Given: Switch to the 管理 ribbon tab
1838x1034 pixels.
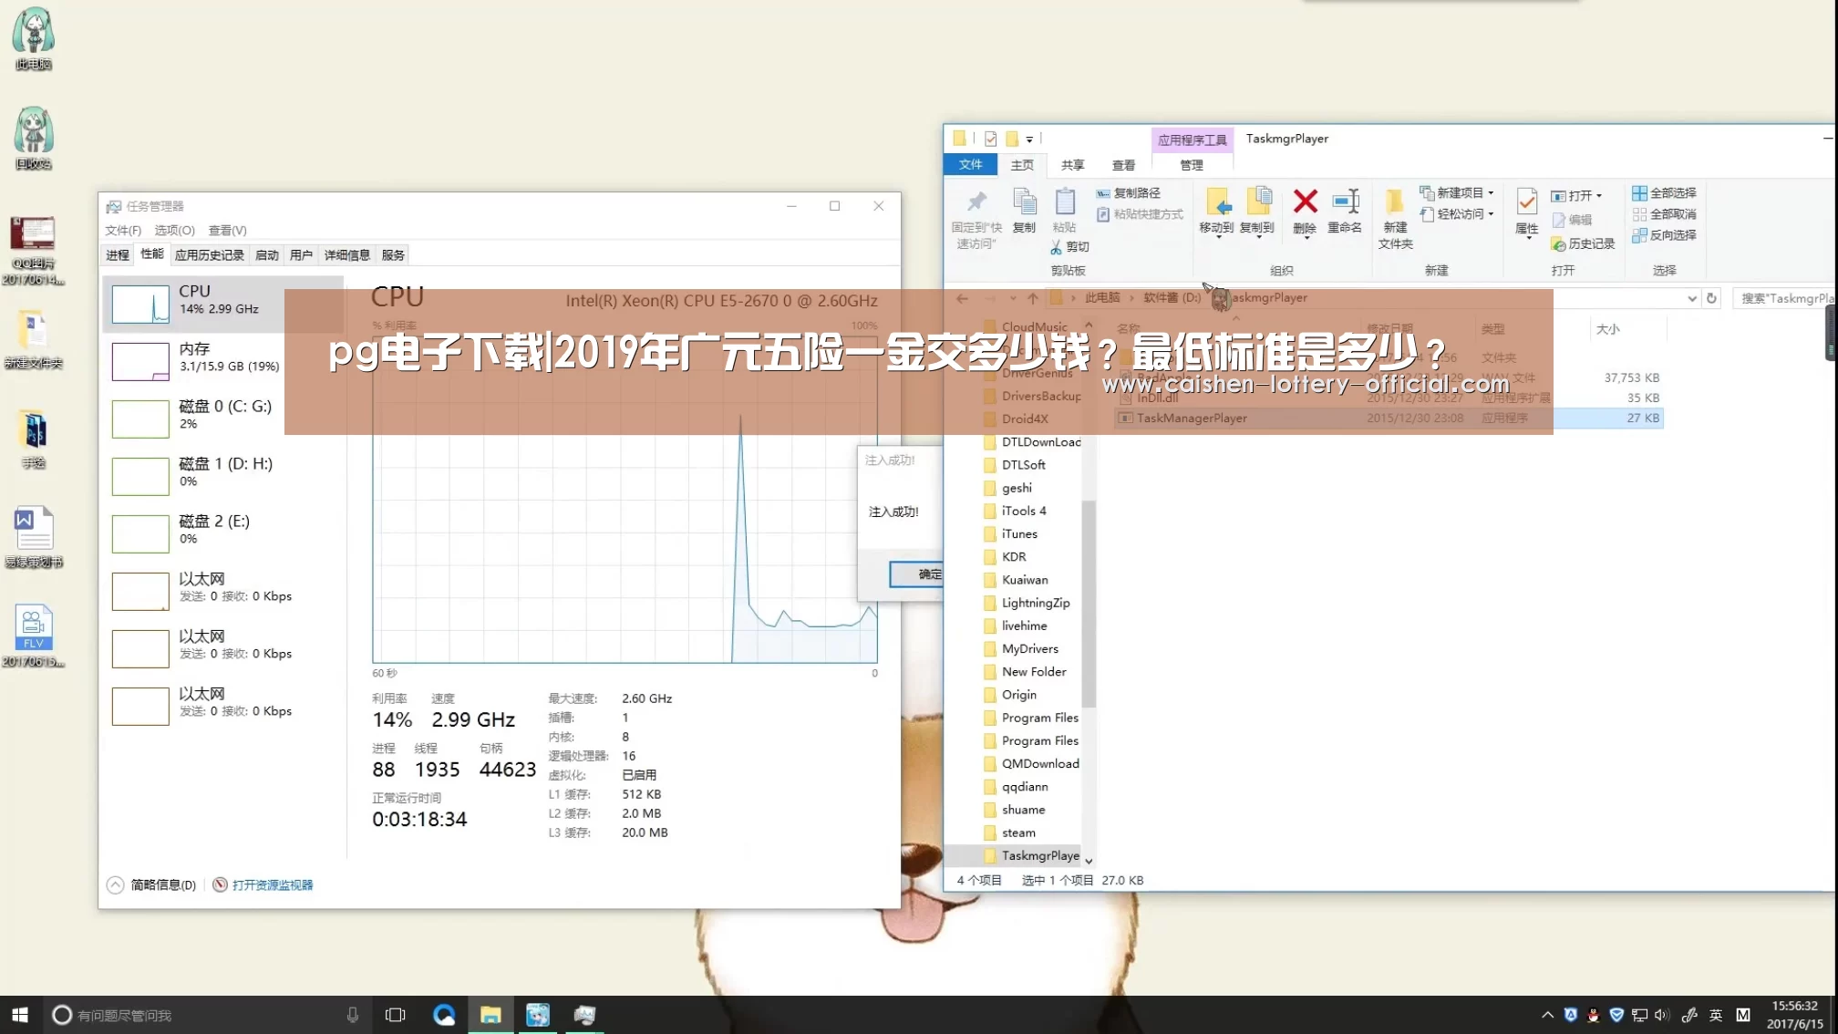Looking at the screenshot, I should 1192,165.
